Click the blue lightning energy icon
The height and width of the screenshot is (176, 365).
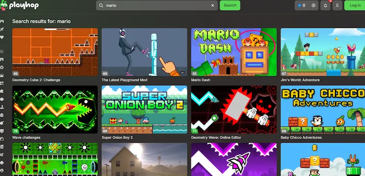[300, 5]
